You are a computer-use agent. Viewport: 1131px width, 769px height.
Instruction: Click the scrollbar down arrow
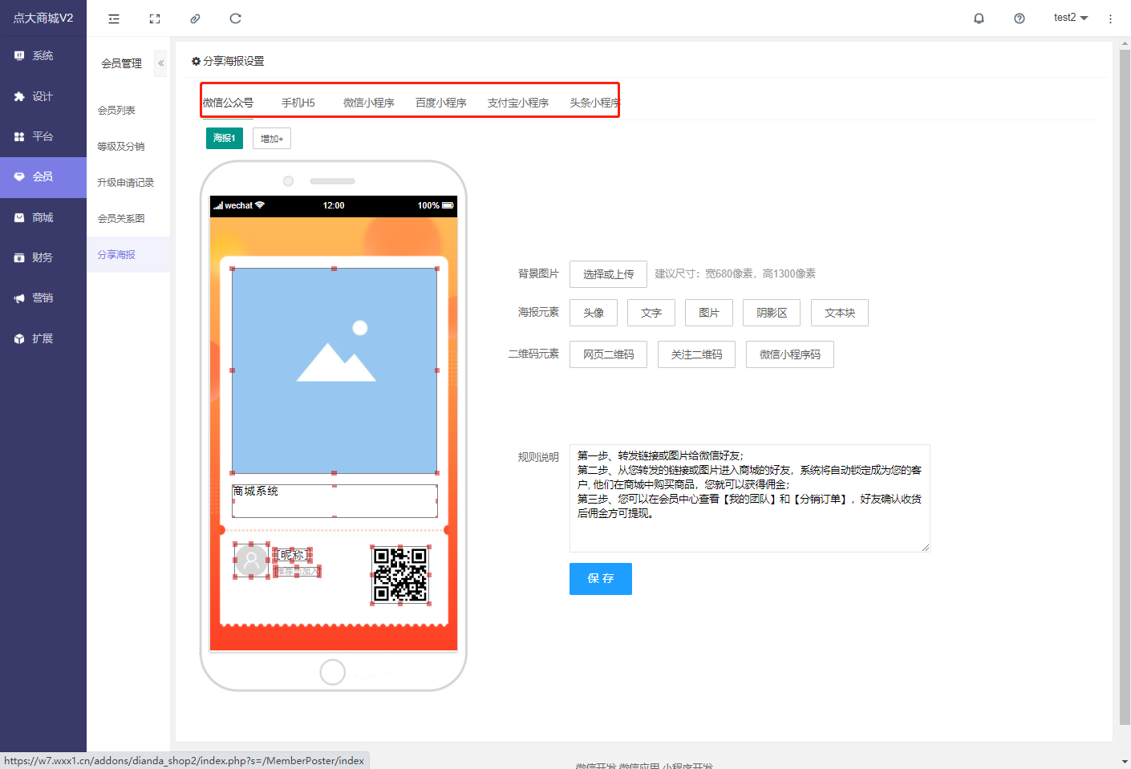tap(1125, 761)
